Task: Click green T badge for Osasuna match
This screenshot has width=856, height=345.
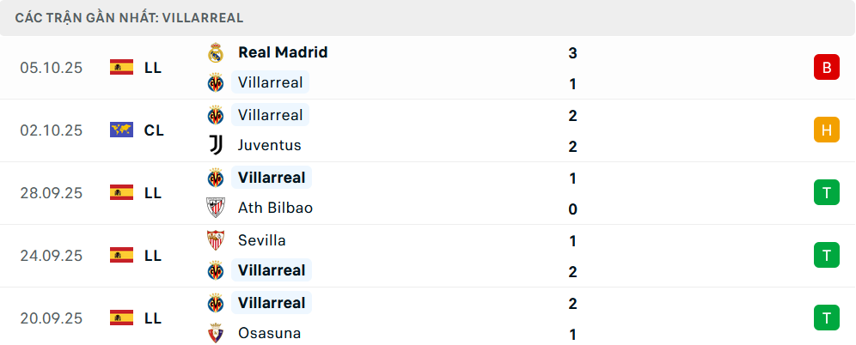Action: [826, 318]
